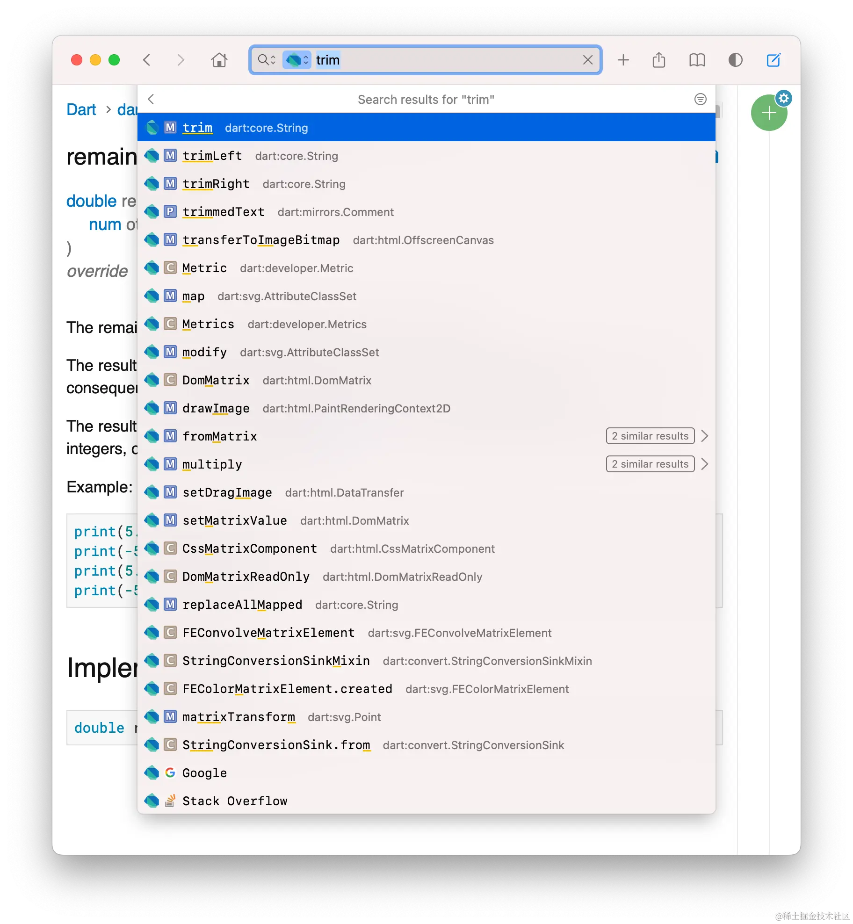Open the StringConversionSinkMixin result

click(x=426, y=660)
